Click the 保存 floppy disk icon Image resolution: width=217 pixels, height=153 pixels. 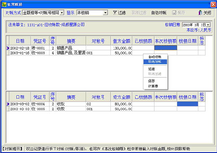coord(174,13)
